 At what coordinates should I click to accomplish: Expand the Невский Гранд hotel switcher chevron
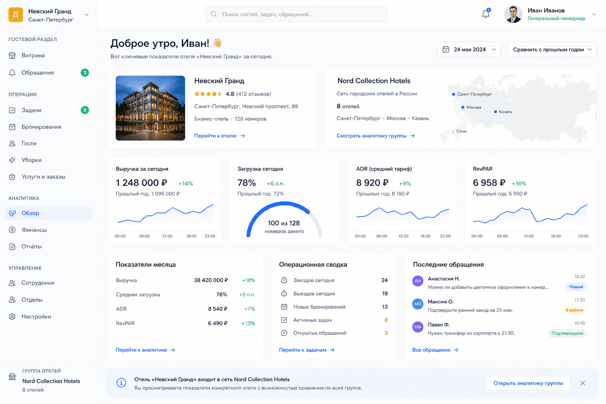click(86, 15)
